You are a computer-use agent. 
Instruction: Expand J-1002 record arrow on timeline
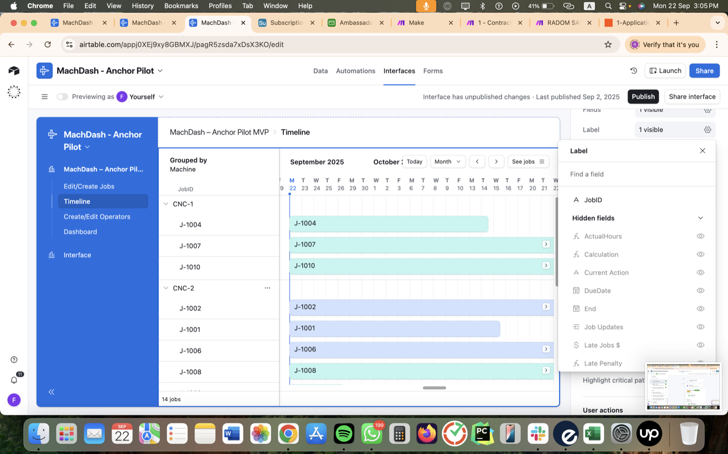click(546, 307)
